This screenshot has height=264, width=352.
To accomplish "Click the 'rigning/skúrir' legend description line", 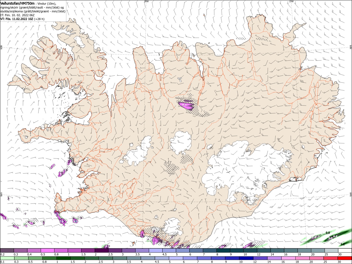I will pyautogui.click(x=32, y=7).
